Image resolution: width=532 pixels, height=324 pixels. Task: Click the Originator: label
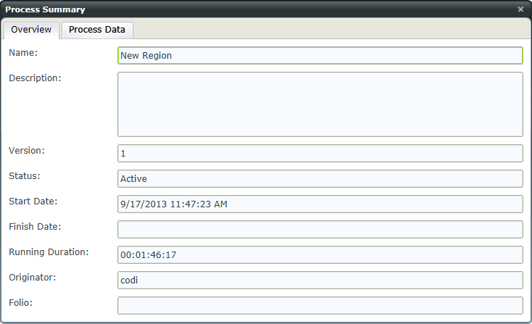pyautogui.click(x=32, y=278)
